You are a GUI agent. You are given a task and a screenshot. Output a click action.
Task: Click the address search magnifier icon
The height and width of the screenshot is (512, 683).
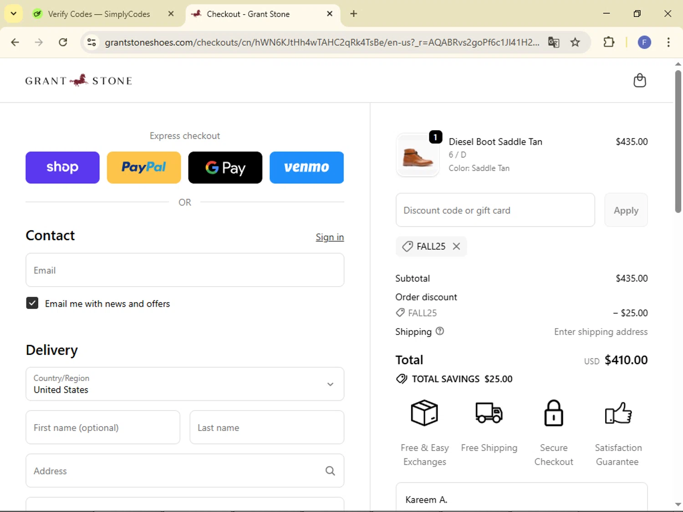click(x=330, y=471)
